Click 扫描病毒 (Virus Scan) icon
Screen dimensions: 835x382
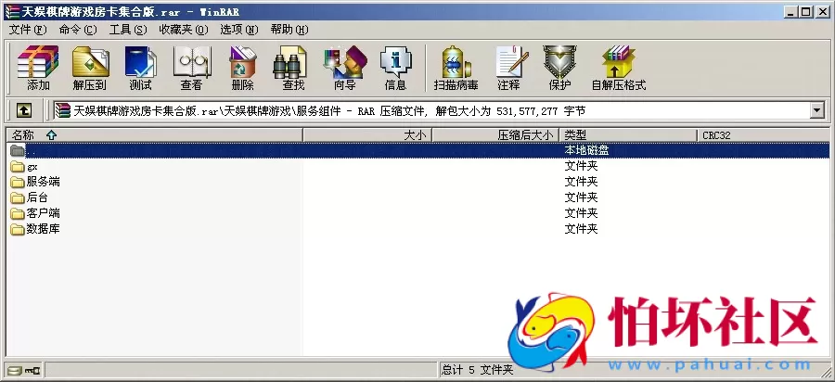(456, 68)
